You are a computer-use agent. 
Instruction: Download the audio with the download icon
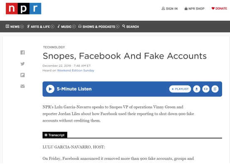(x=196, y=89)
